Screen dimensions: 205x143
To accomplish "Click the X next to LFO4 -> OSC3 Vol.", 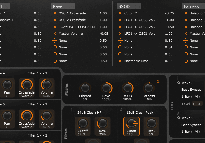I will tap(120, 27).
